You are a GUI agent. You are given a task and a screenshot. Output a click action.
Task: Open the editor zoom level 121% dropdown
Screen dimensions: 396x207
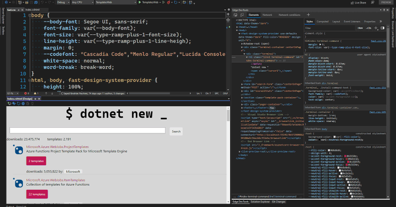[x=13, y=93]
